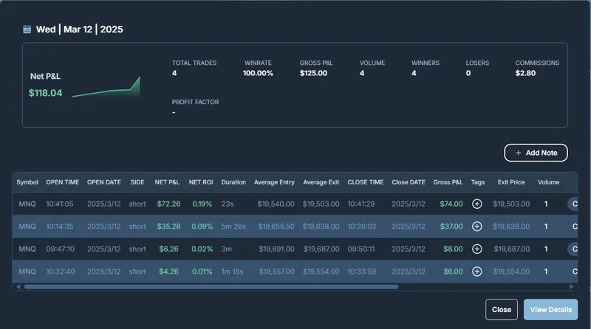This screenshot has width=591, height=329.
Task: Close the daily trades dialog
Action: coord(502,309)
